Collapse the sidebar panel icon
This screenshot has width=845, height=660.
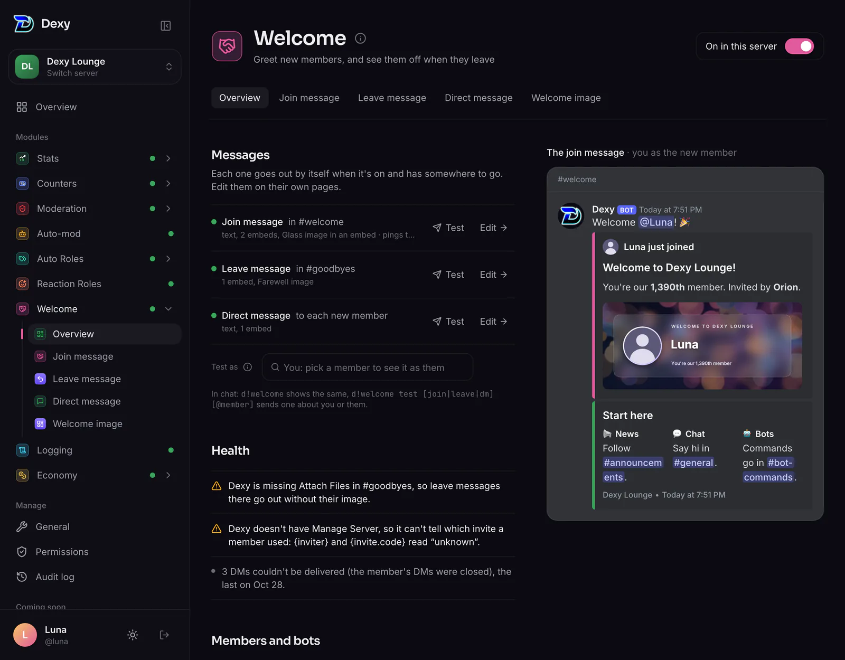[x=165, y=25]
